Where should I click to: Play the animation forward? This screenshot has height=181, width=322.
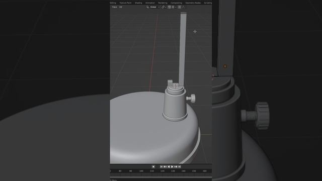(172, 166)
